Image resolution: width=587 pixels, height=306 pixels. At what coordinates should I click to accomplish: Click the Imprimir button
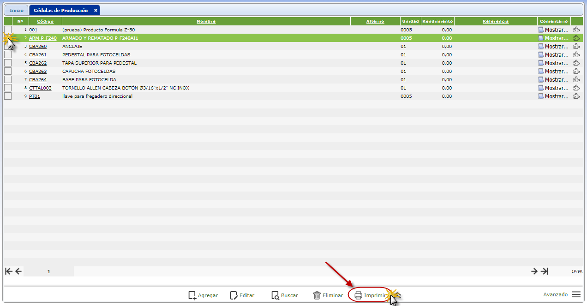pyautogui.click(x=371, y=295)
